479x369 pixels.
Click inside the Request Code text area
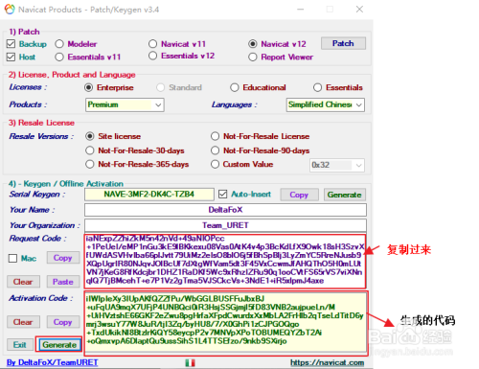(x=225, y=262)
